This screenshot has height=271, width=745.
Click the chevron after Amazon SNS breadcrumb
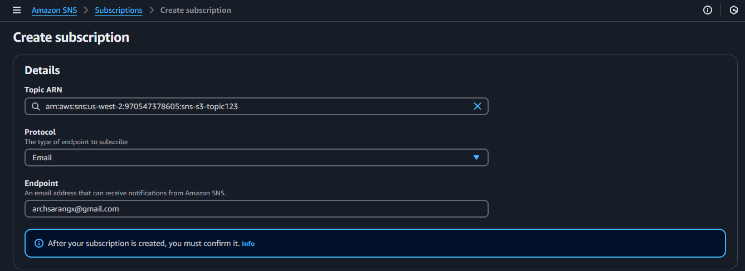[86, 10]
